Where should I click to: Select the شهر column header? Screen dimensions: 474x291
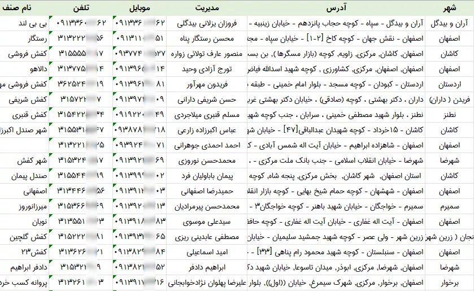(450, 8)
